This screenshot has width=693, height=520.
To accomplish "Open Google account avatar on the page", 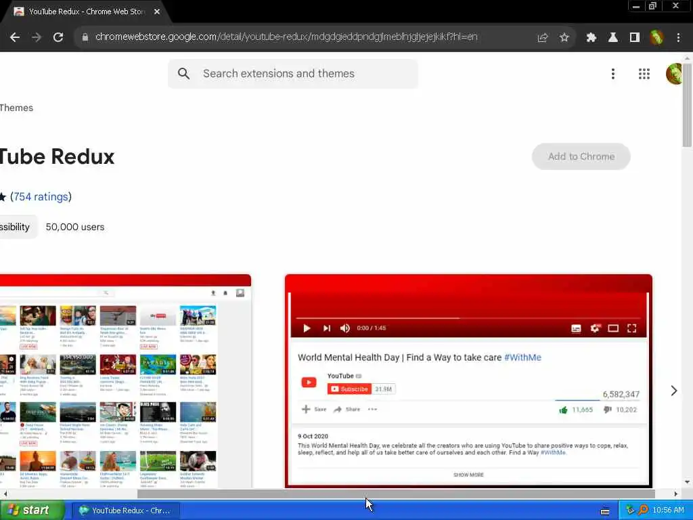I will click(673, 74).
